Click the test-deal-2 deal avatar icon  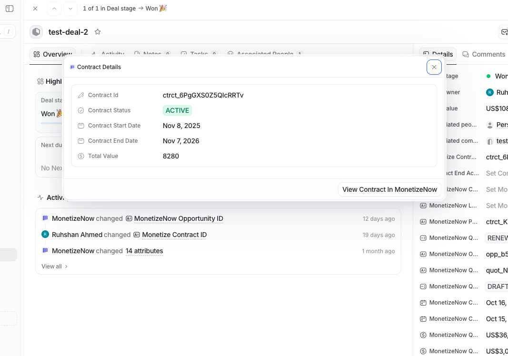pos(36,32)
